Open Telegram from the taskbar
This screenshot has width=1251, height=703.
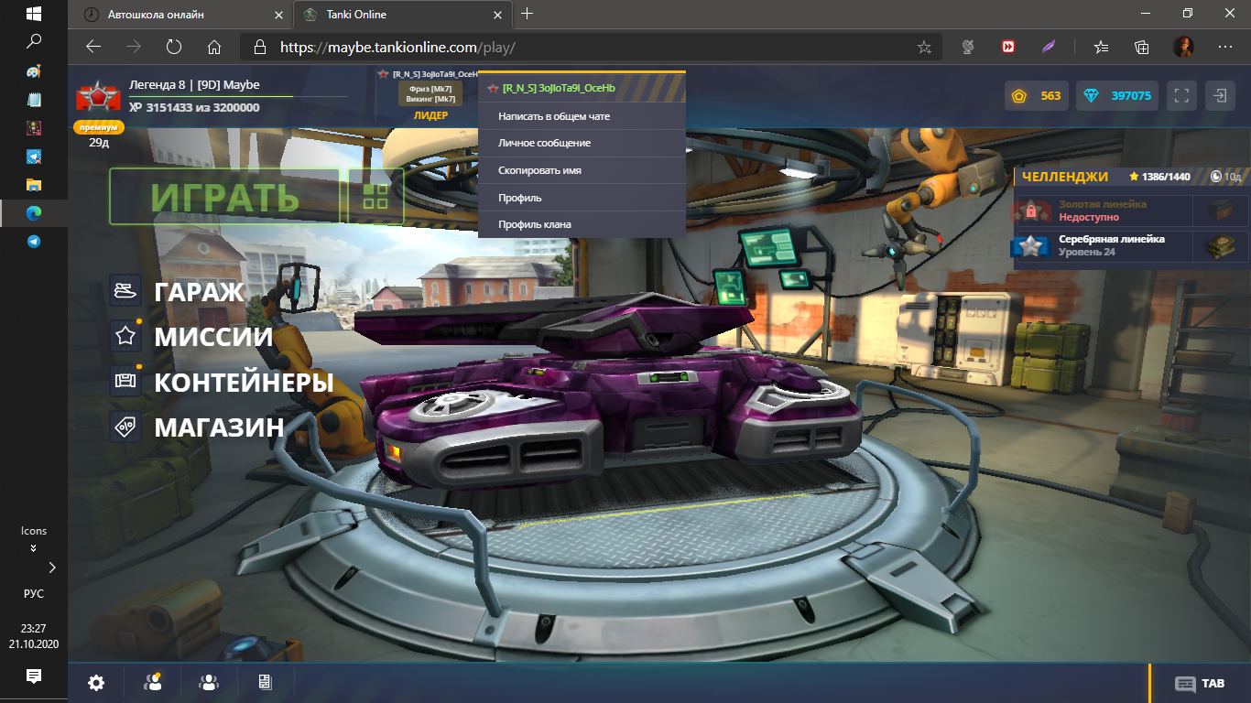[34, 242]
